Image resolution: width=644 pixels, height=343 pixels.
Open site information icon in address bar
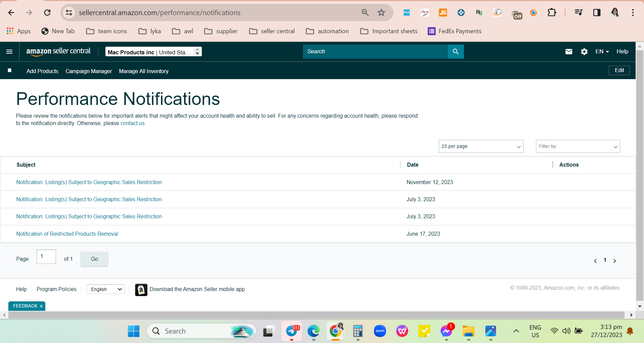pos(69,12)
